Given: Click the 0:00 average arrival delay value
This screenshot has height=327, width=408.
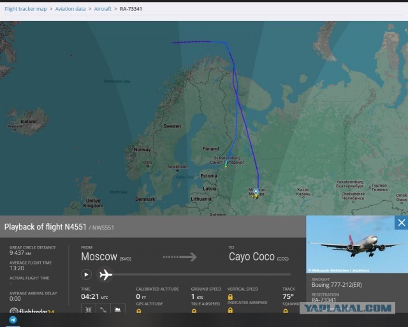Looking at the screenshot, I should 15,299.
